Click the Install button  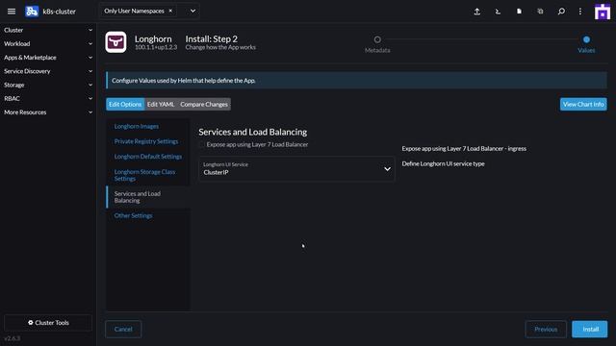coord(590,329)
